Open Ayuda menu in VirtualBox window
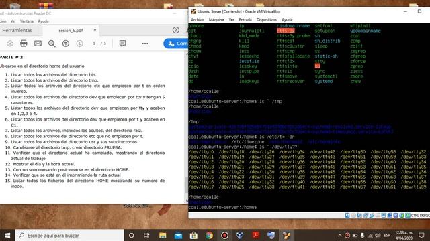 coord(287,19)
